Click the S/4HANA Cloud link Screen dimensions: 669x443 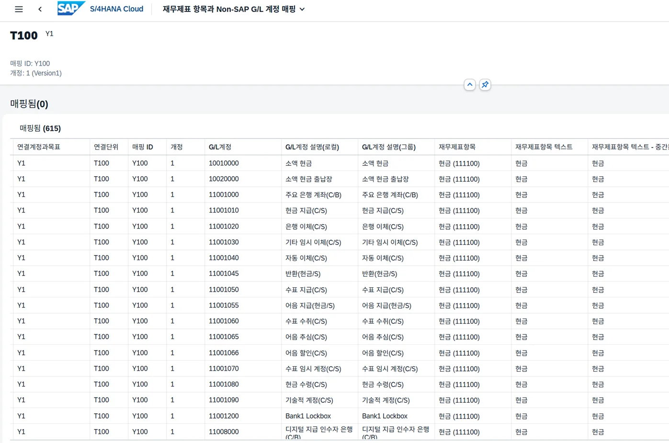point(116,9)
